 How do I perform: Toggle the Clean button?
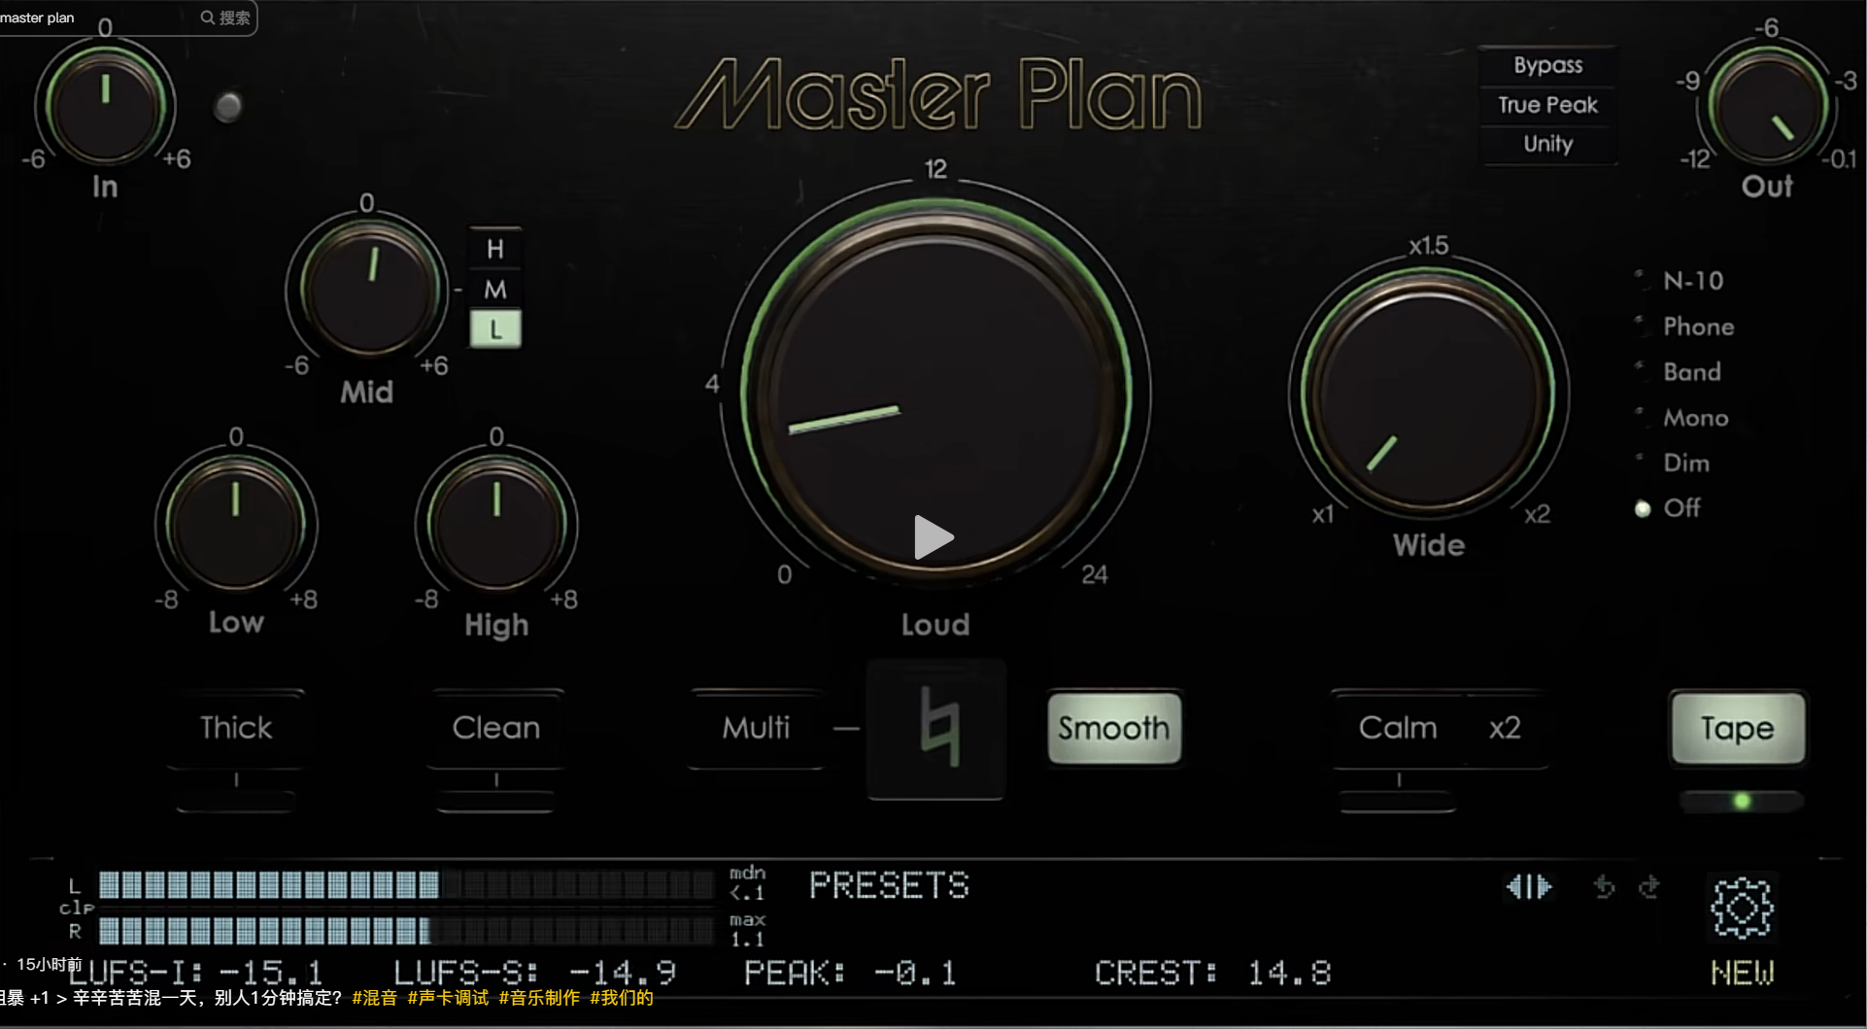tap(496, 728)
